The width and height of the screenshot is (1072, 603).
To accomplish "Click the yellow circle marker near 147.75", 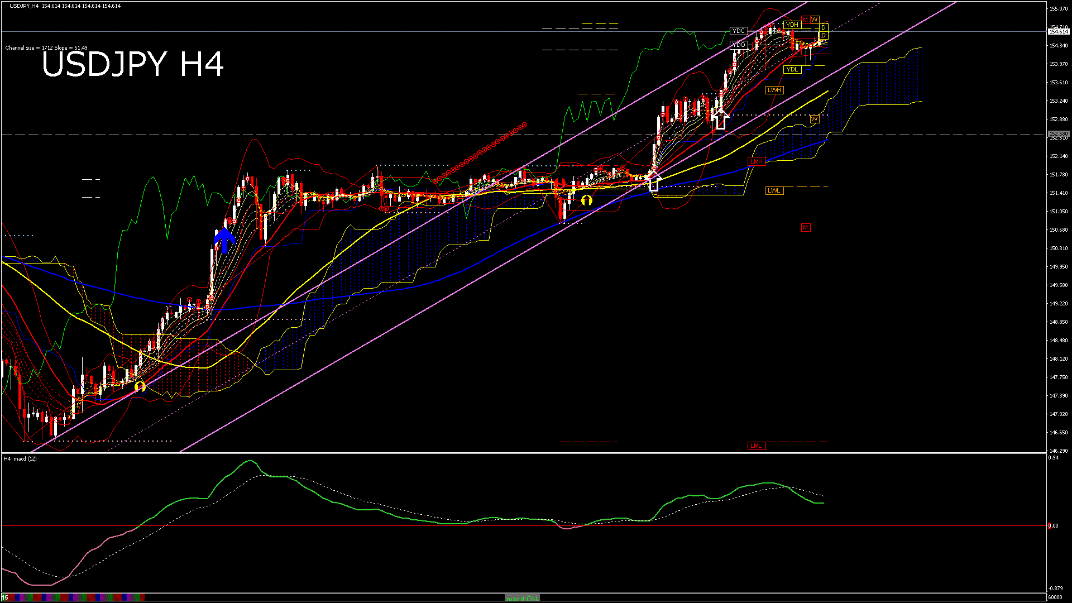I will tap(140, 386).
